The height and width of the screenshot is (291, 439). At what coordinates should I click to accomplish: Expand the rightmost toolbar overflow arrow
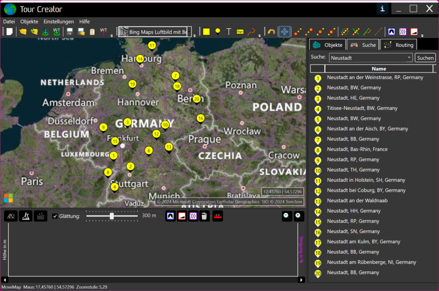click(x=422, y=36)
